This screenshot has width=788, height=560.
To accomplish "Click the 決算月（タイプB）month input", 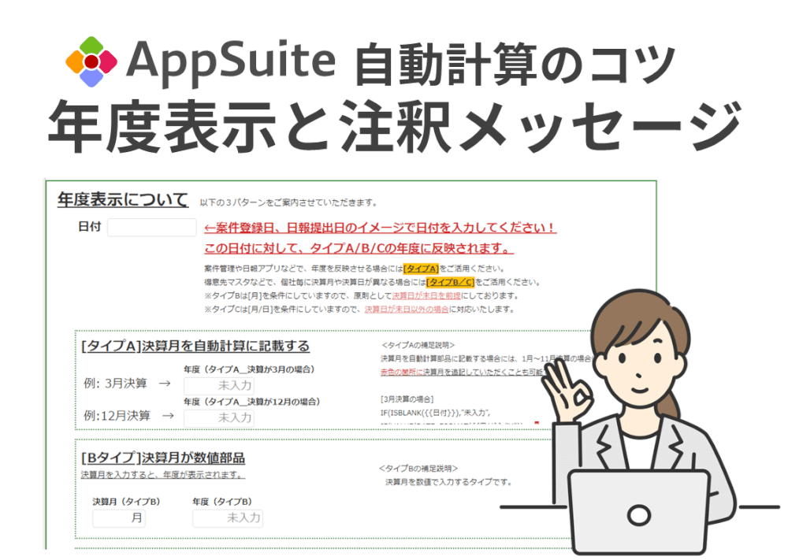I will [118, 518].
